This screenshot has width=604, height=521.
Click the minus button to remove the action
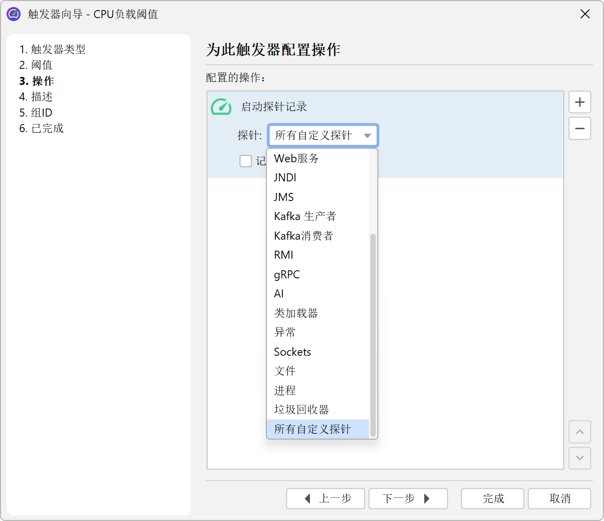pos(579,129)
